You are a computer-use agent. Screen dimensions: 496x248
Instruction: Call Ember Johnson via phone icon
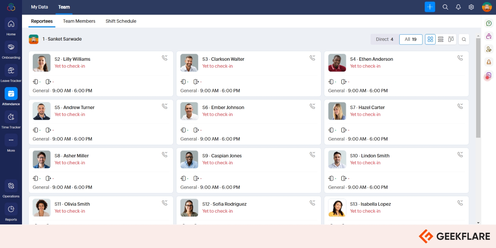pyautogui.click(x=312, y=106)
